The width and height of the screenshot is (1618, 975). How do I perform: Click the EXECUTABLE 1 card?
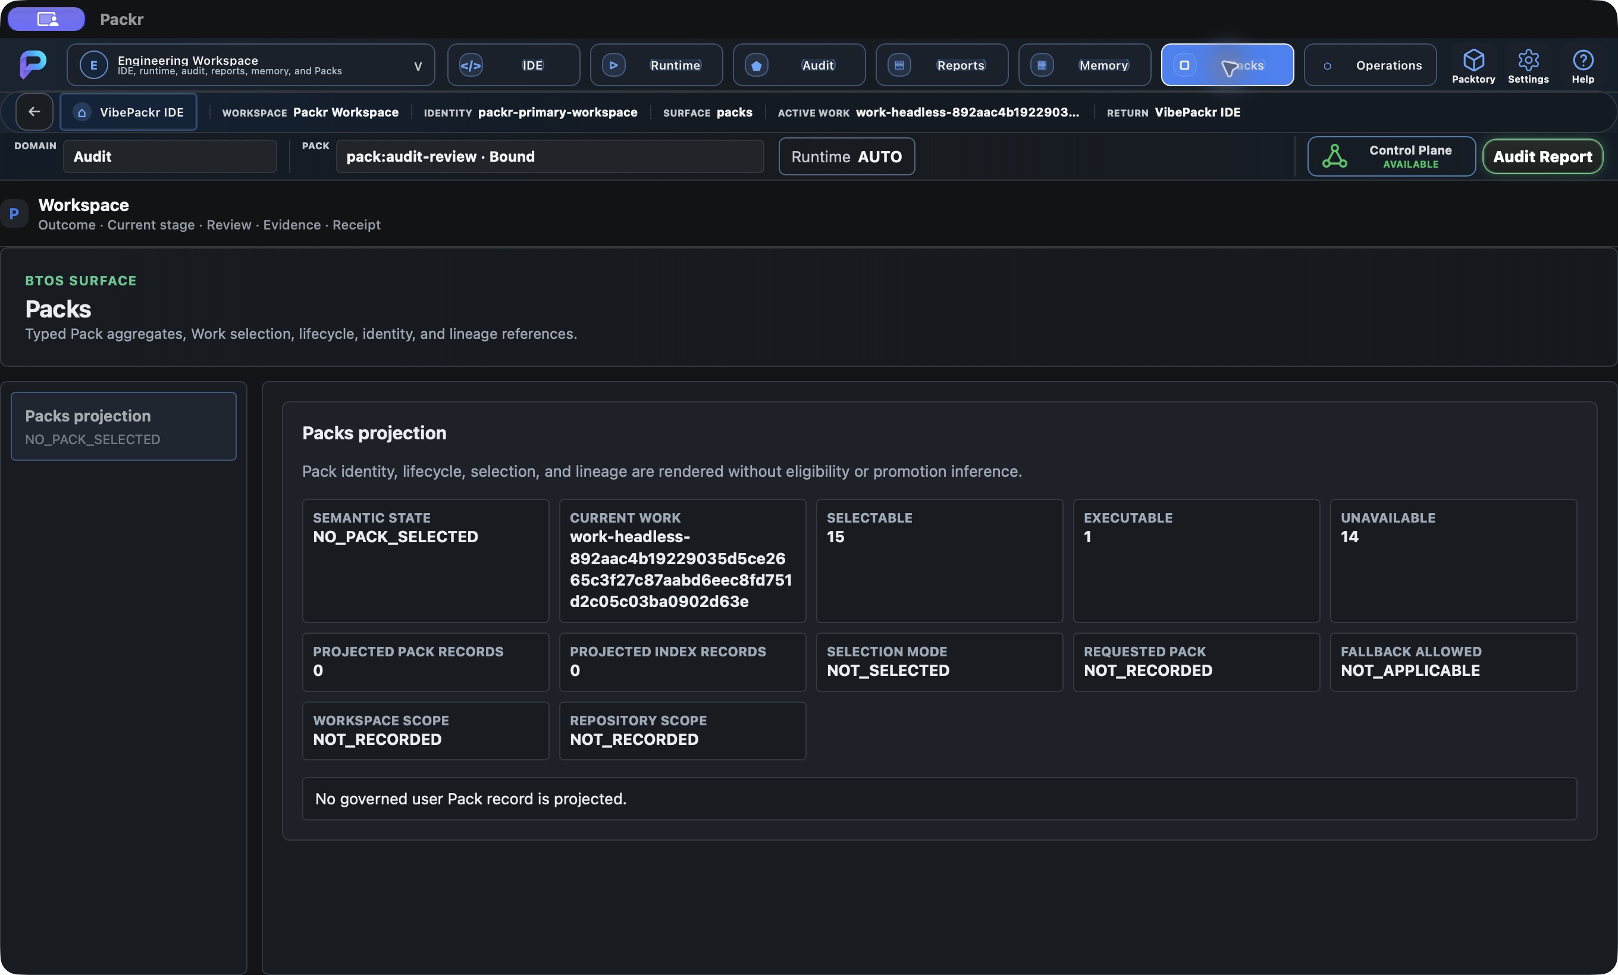coord(1196,561)
